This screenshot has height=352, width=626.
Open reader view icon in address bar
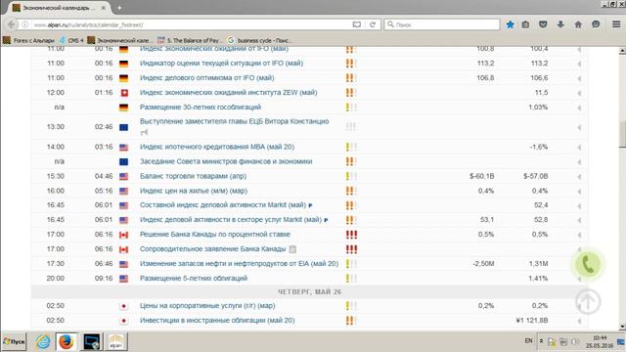click(x=356, y=24)
